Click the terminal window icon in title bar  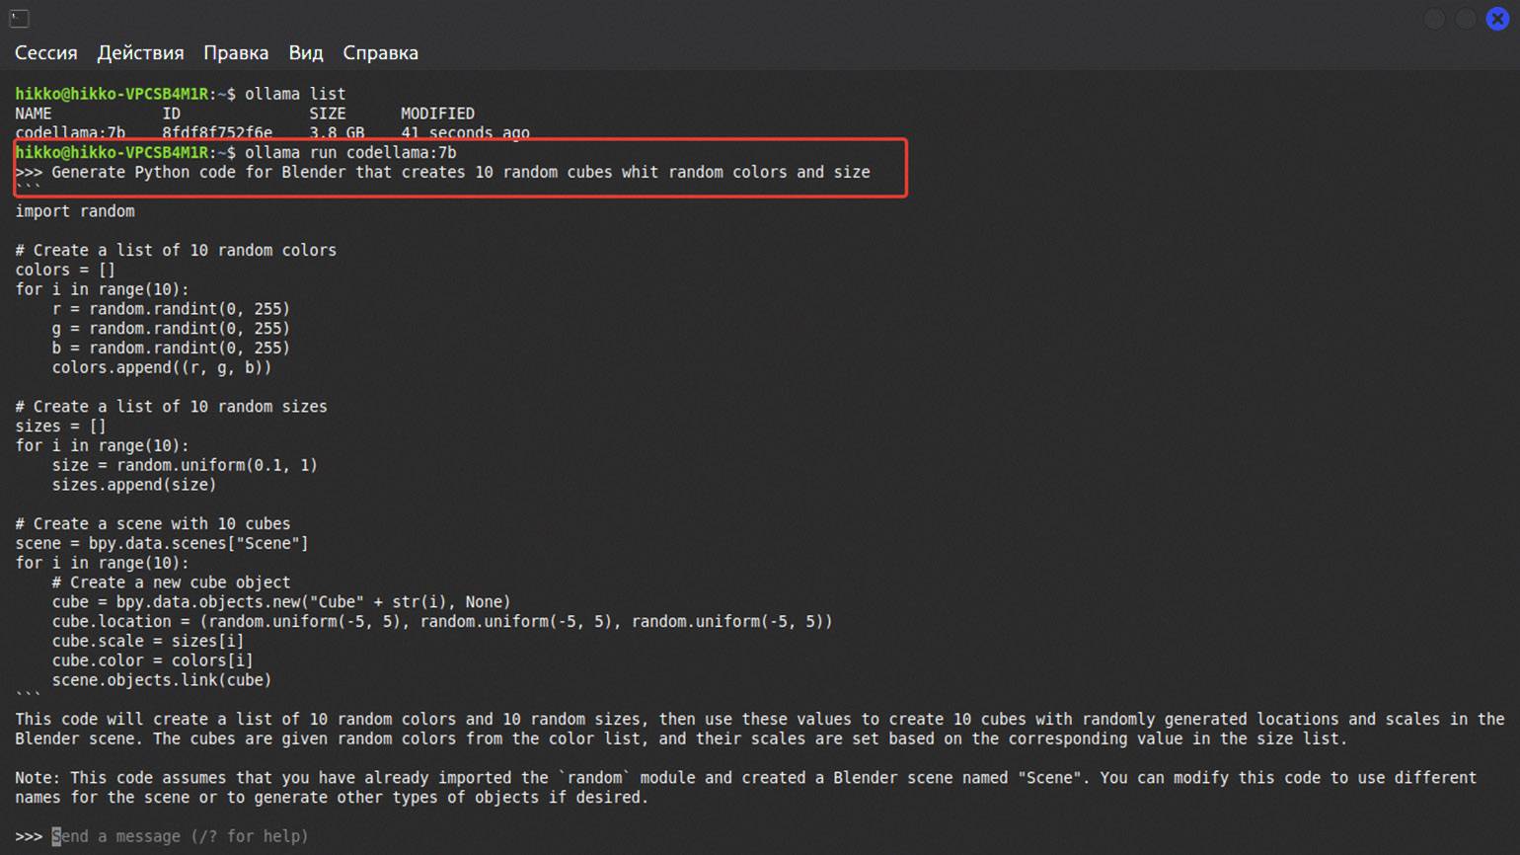20,18
